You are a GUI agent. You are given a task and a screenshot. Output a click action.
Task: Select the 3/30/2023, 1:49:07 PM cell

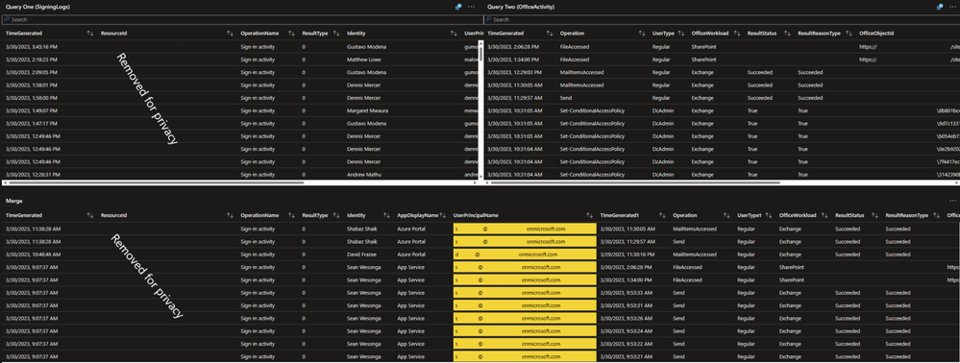click(32, 110)
